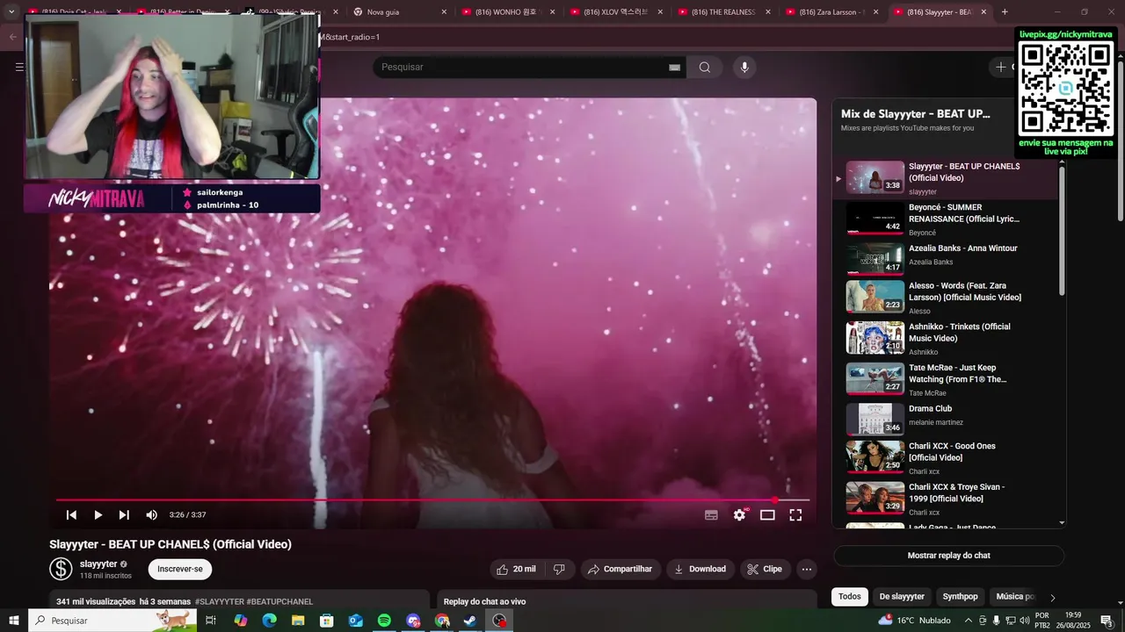Subscribe via the Inscrever-se button
The image size is (1125, 632).
pyautogui.click(x=180, y=569)
